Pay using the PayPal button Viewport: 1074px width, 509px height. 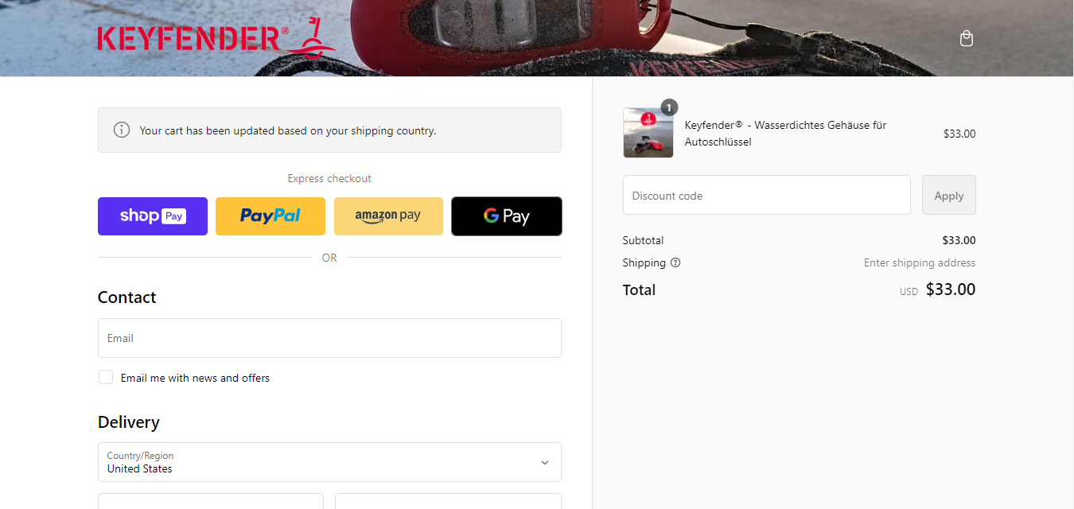pos(270,216)
